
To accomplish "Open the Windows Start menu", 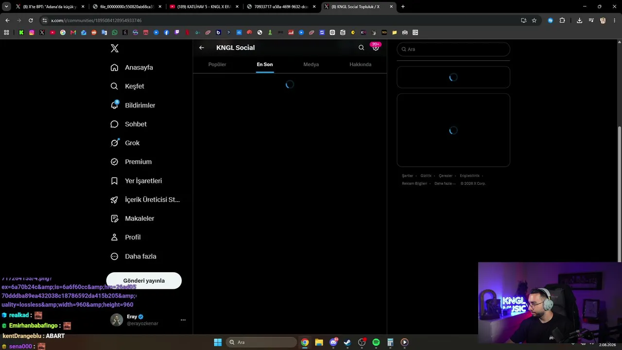I will click(x=218, y=342).
